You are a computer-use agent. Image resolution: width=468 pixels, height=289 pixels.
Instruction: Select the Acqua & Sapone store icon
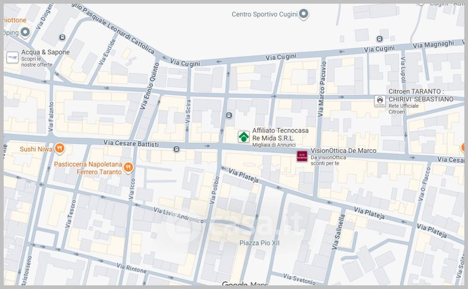tap(12, 57)
